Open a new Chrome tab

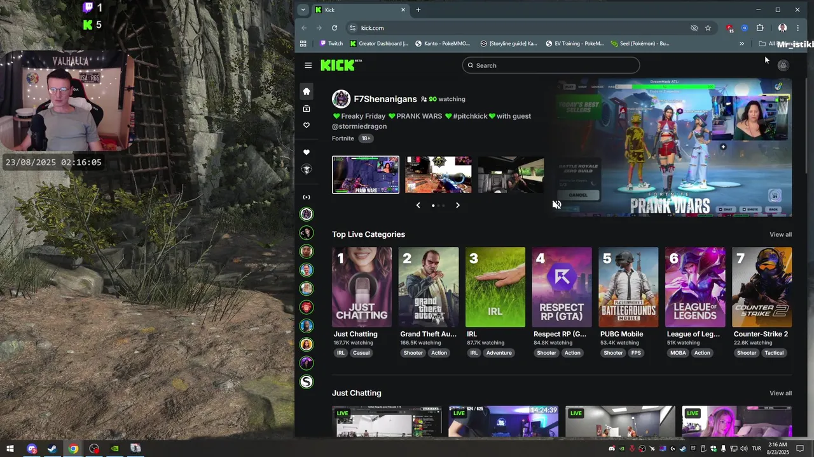418,10
